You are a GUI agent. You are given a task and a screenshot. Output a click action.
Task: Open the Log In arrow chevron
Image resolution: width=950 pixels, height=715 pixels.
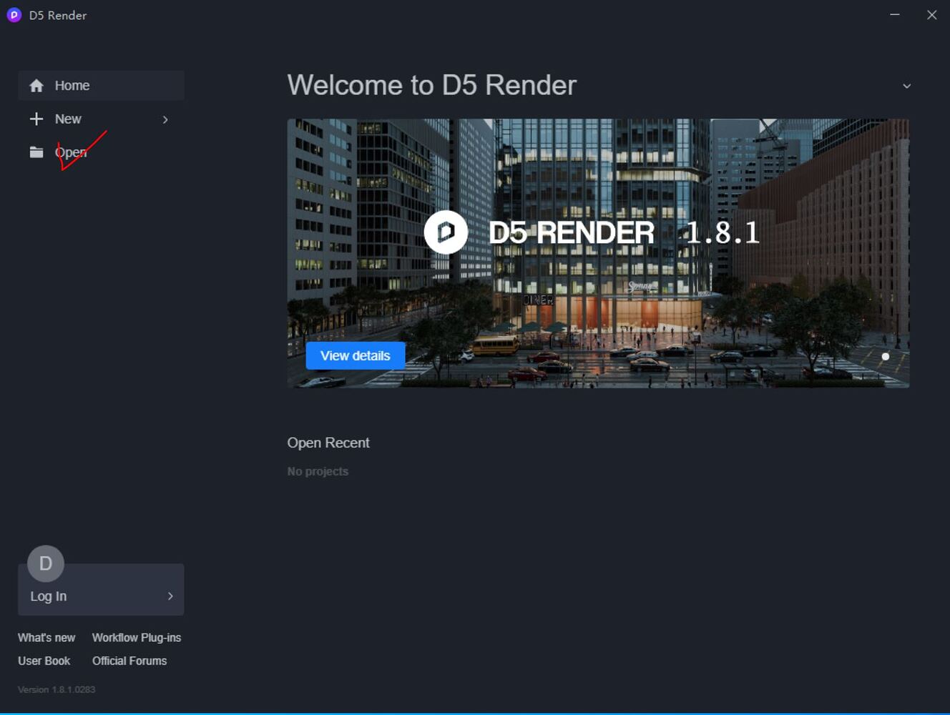point(170,596)
